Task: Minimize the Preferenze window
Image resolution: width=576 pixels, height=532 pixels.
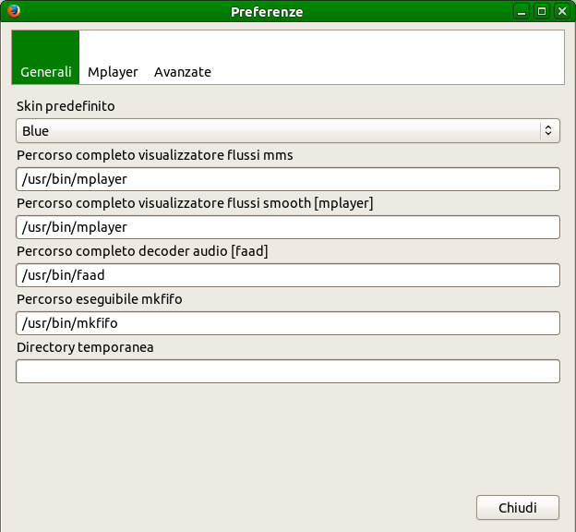Action: (x=522, y=12)
